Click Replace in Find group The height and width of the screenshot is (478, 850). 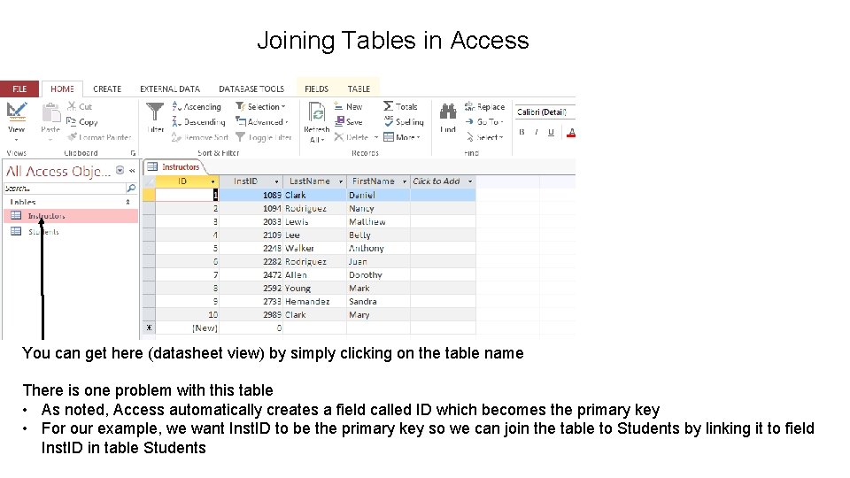[x=484, y=107]
